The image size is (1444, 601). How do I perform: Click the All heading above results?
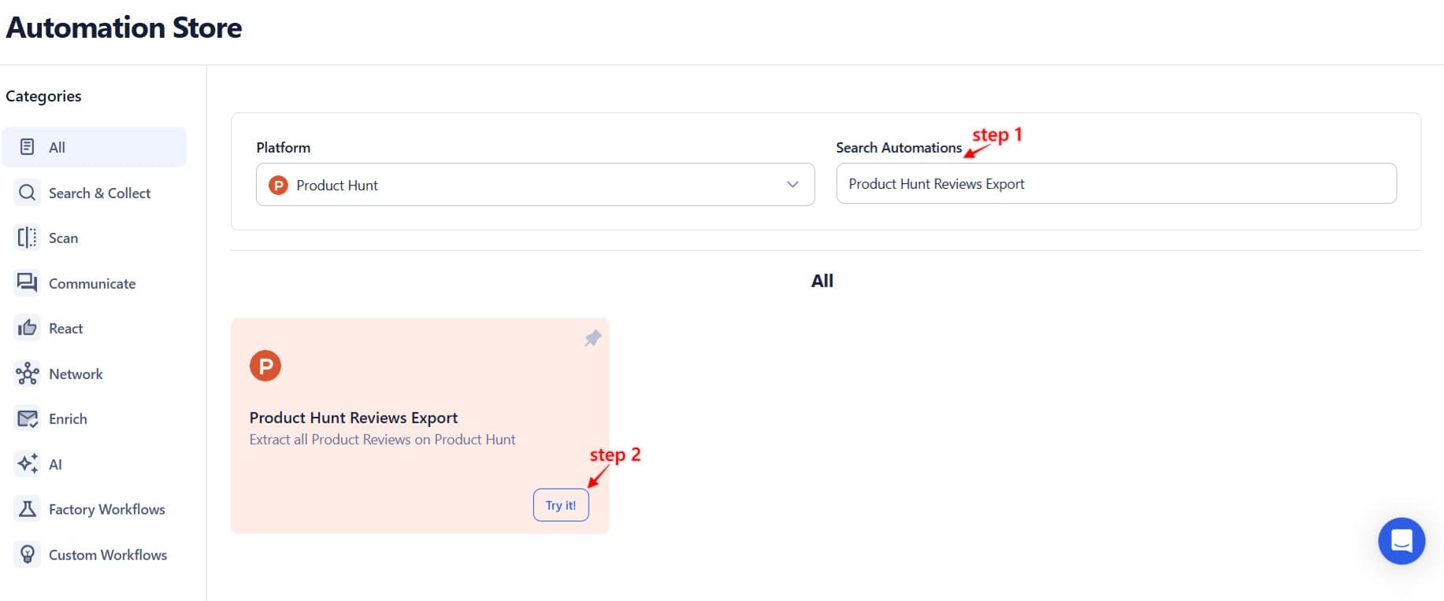[822, 280]
